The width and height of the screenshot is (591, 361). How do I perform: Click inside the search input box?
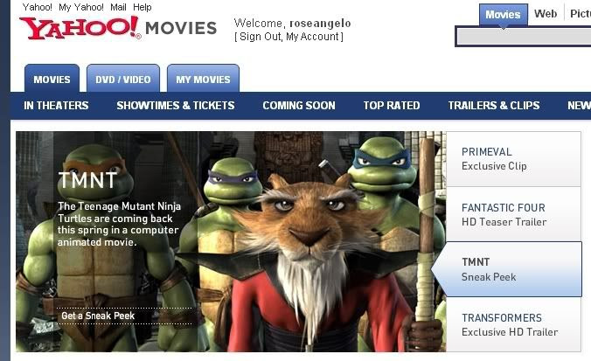[x=524, y=37]
